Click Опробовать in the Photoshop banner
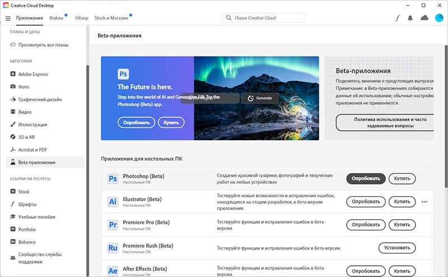Viewport: 448px width, 277px height. 136,122
